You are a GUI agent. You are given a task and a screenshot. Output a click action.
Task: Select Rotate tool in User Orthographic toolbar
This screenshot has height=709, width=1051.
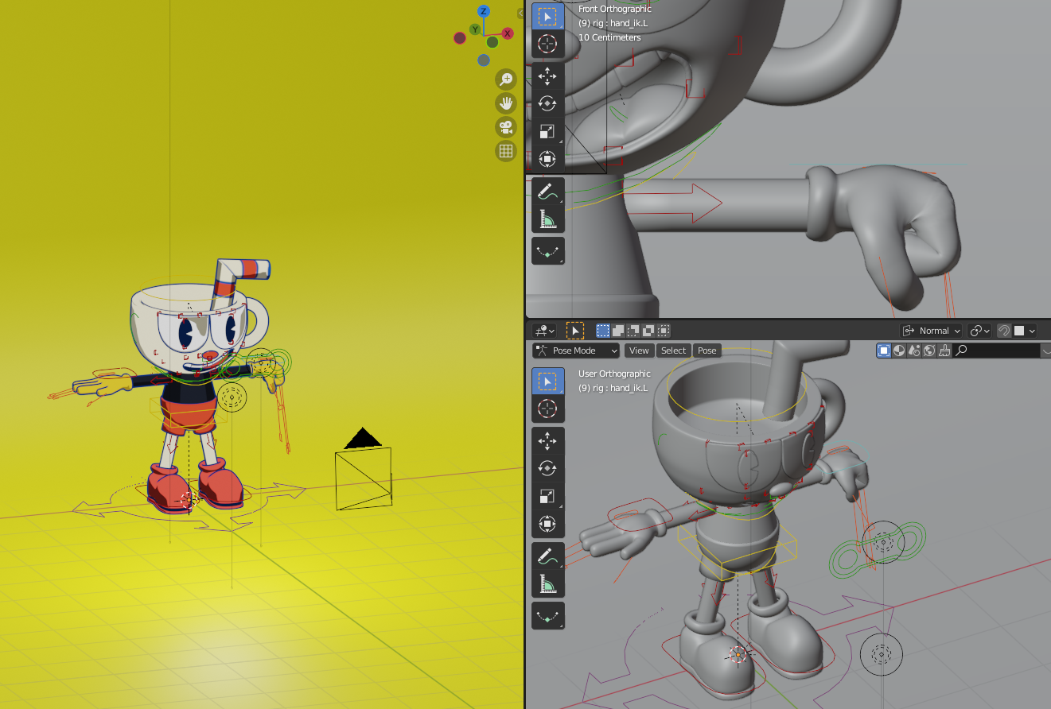(547, 468)
